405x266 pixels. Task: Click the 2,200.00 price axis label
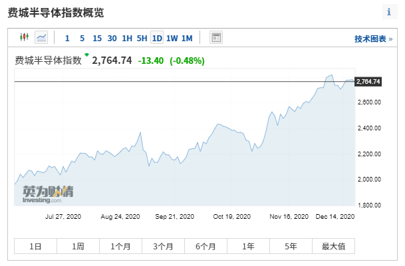[369, 154]
